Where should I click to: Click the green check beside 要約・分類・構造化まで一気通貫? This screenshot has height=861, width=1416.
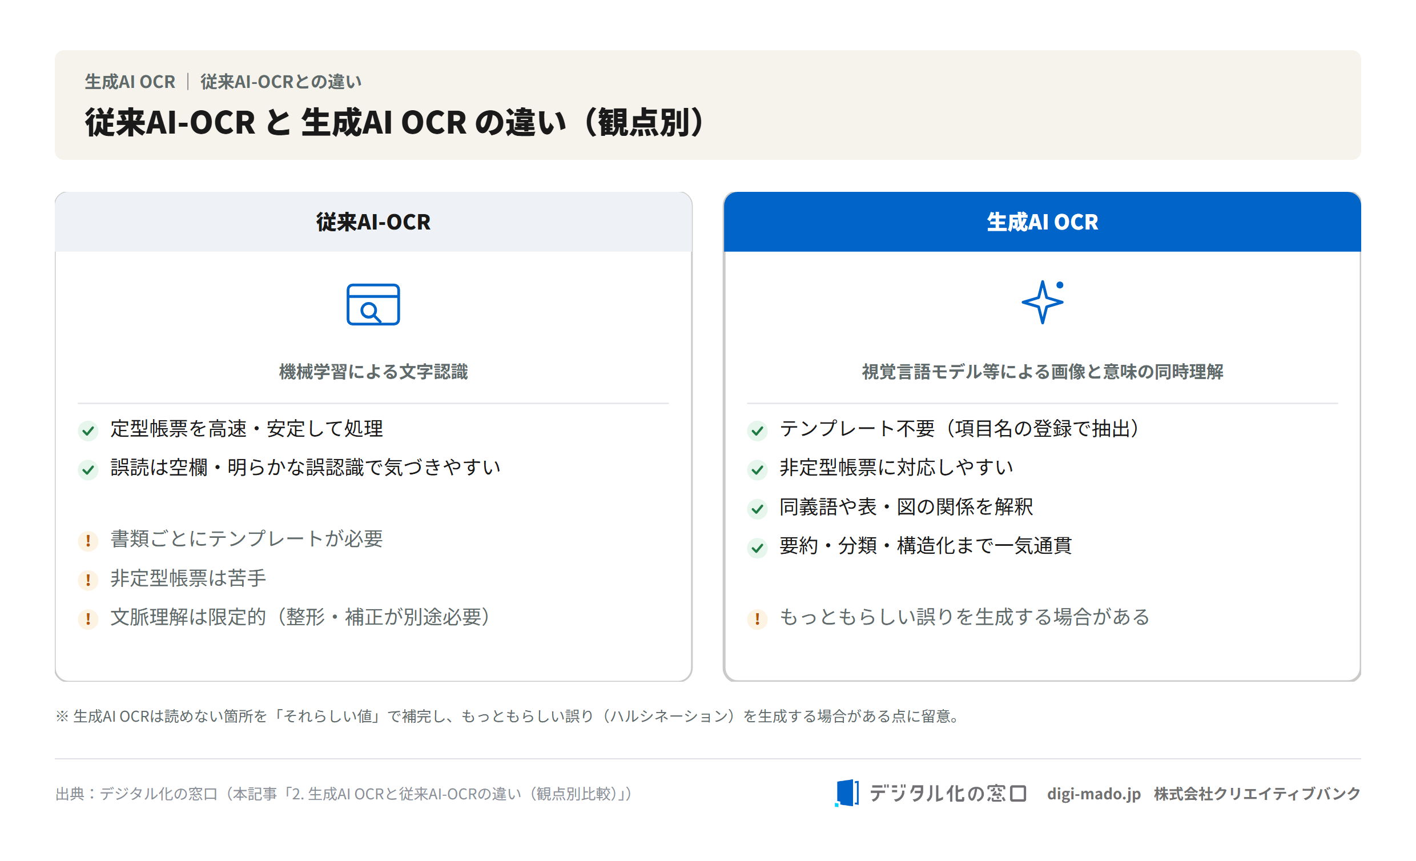pos(758,547)
